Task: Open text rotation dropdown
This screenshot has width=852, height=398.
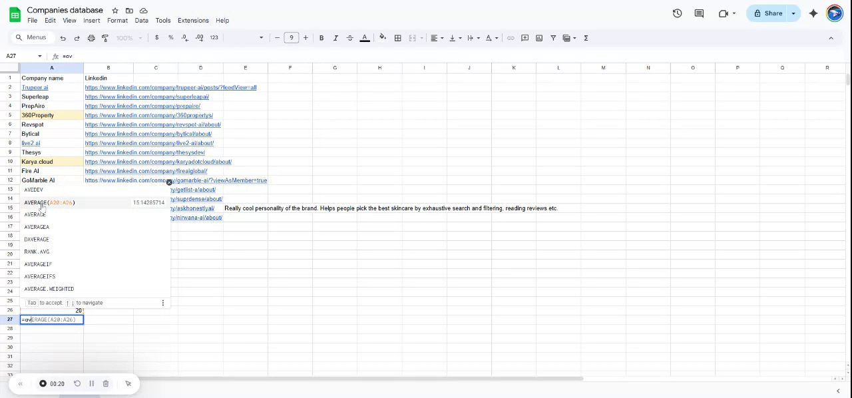Action: (x=491, y=38)
